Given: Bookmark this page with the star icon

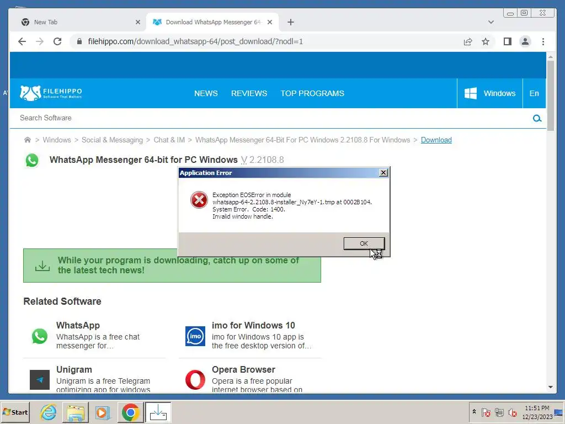Looking at the screenshot, I should 486,41.
